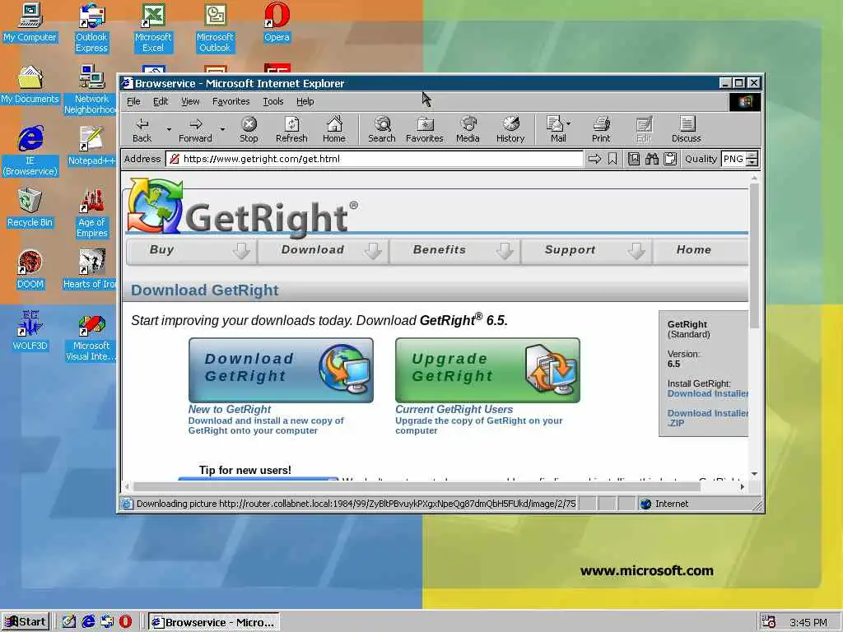Click the address bar URL field

click(375, 159)
